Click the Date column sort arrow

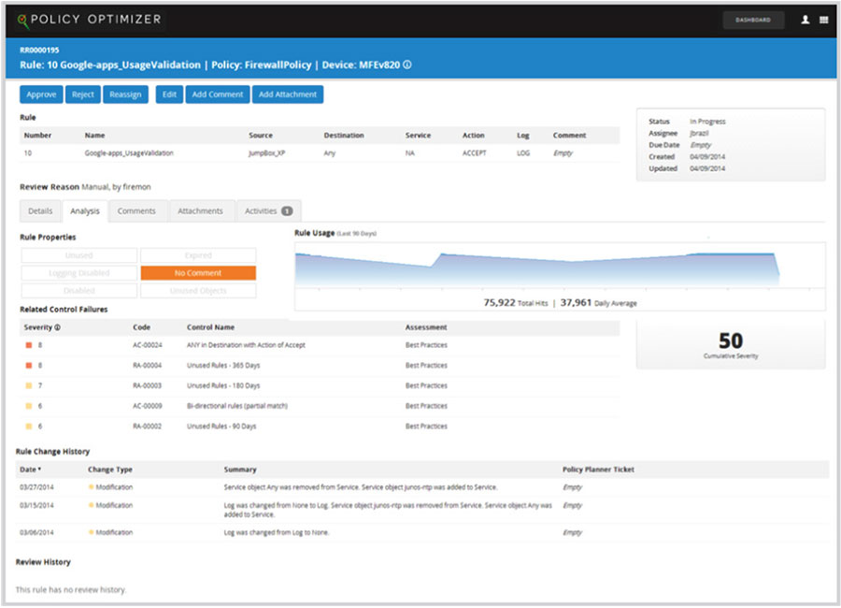(x=39, y=469)
